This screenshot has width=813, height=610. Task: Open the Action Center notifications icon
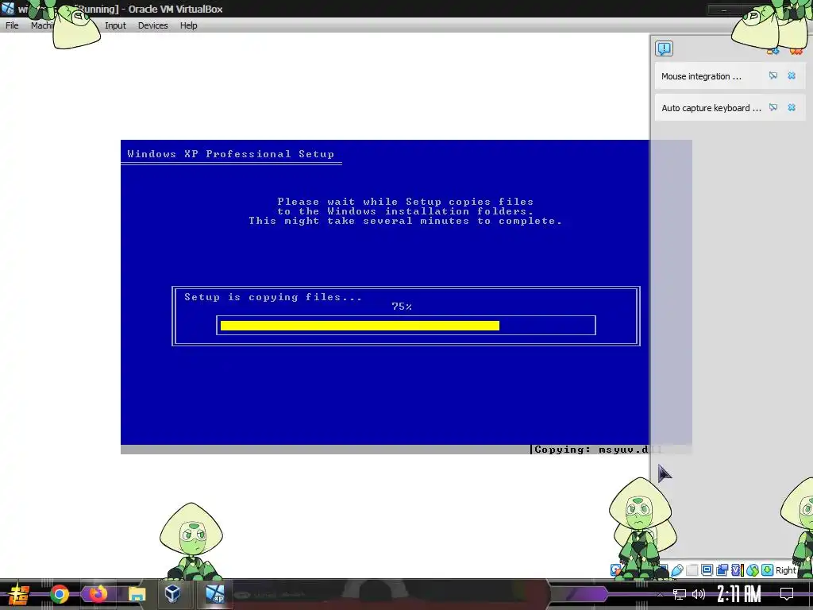(x=787, y=594)
